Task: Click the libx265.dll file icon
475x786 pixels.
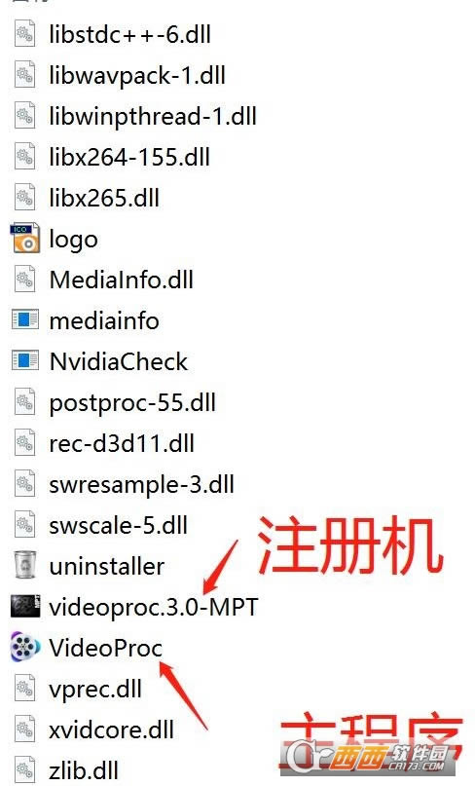Action: coord(25,197)
